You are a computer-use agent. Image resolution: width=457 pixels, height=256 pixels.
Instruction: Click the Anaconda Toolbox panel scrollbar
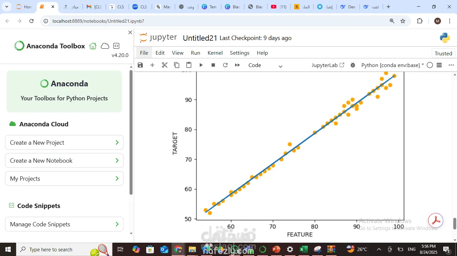(x=131, y=132)
